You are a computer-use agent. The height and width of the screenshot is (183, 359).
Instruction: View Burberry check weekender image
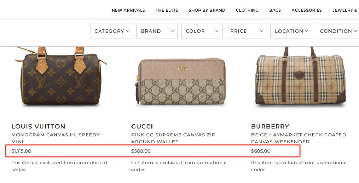pyautogui.click(x=300, y=79)
